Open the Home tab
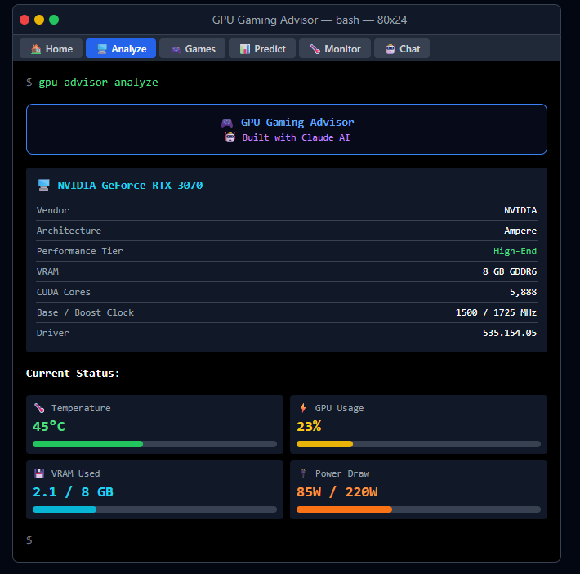The height and width of the screenshot is (574, 580). click(x=51, y=48)
